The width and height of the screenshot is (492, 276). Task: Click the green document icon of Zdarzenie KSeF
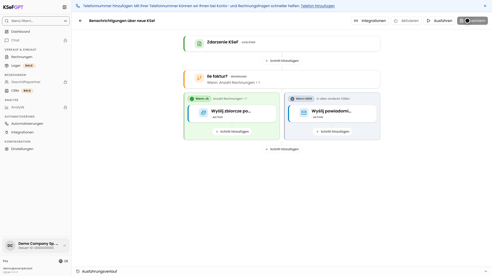pos(199,44)
